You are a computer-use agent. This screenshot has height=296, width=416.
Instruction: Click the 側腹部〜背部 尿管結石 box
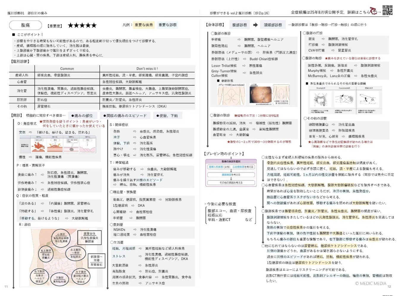[x=97, y=260]
